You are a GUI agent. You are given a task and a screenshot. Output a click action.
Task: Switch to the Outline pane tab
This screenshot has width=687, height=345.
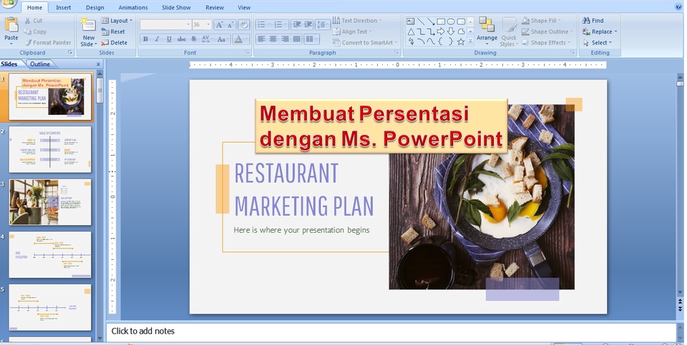click(x=39, y=64)
